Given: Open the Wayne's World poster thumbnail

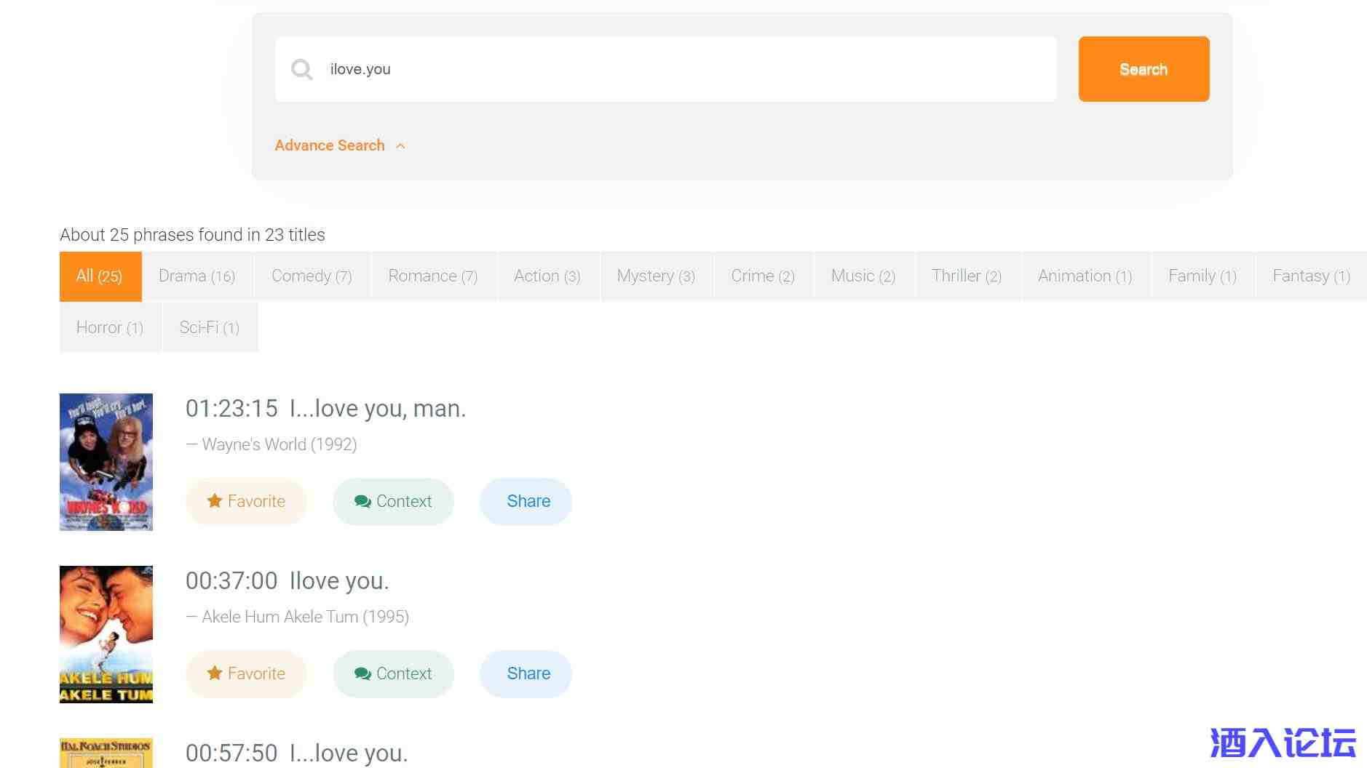Looking at the screenshot, I should click(x=106, y=462).
